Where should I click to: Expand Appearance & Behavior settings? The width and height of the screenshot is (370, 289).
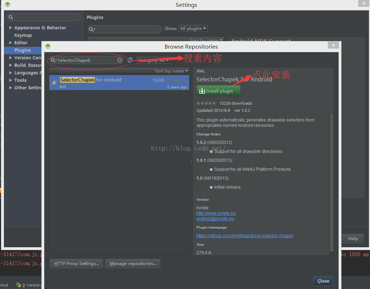[10, 28]
